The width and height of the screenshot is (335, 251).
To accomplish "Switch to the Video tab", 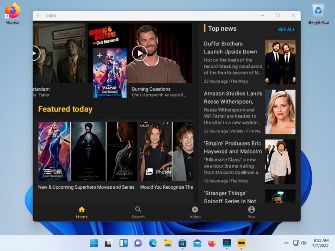I will coord(195,212).
